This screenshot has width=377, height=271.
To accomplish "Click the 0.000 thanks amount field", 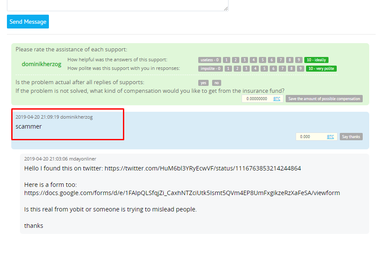I will point(310,136).
